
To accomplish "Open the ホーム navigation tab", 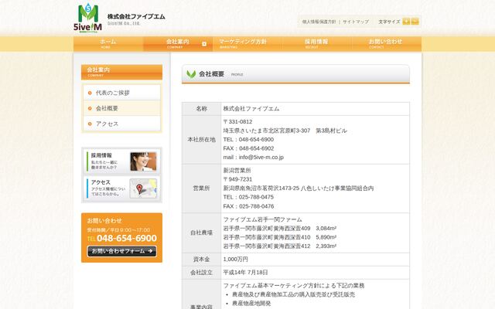I will tap(108, 44).
